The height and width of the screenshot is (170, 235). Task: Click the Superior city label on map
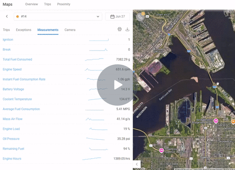[x=205, y=157]
